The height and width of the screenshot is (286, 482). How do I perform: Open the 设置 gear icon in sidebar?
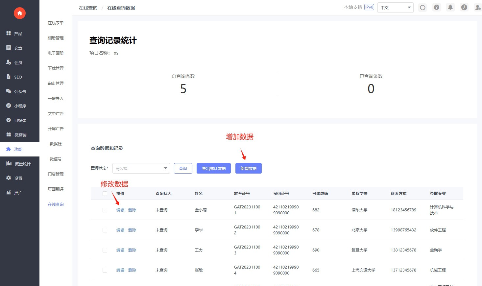9,178
